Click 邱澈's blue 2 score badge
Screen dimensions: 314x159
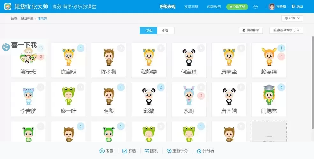tap(161, 87)
